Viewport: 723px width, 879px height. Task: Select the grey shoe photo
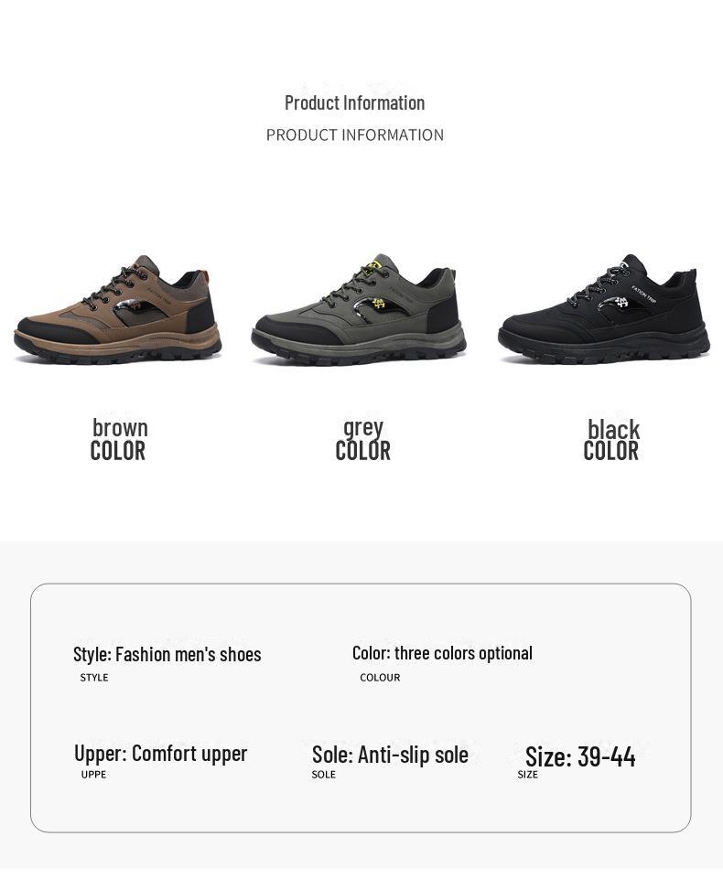[x=359, y=310]
